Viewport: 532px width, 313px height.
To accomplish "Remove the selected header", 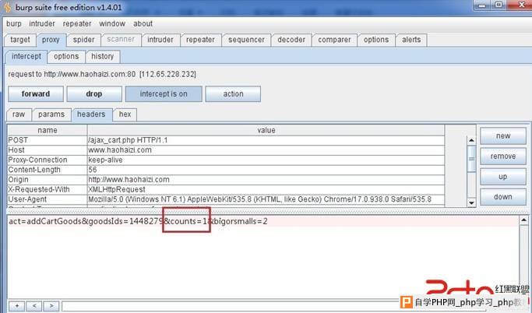I will (x=503, y=156).
